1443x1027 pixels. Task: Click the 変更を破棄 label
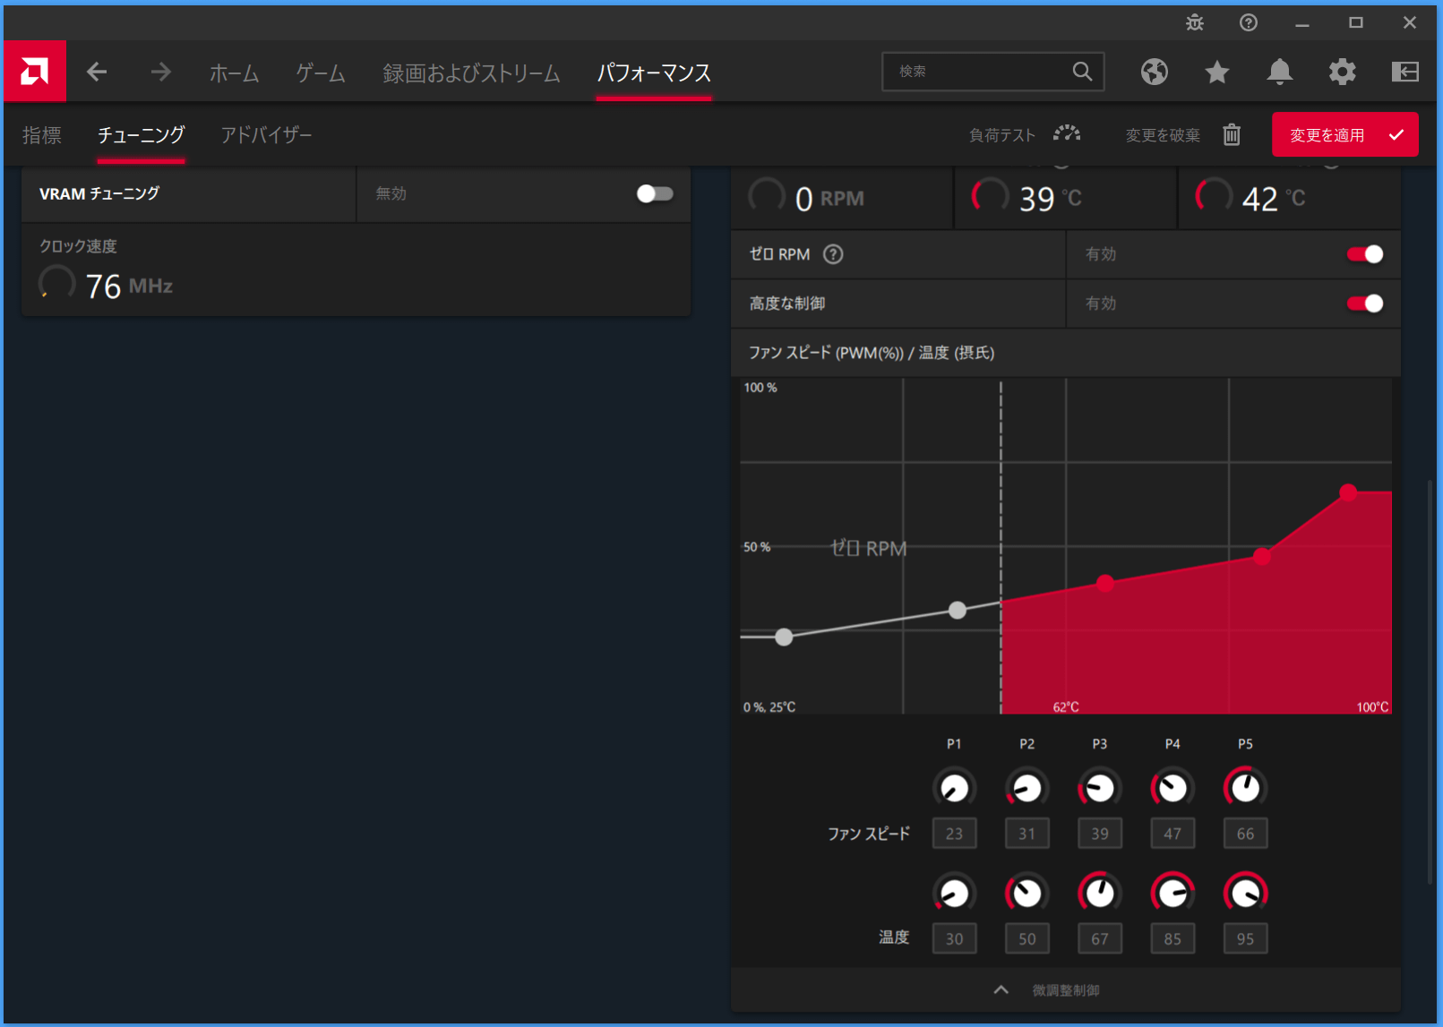click(1163, 135)
